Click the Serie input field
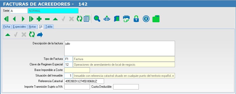The width and height of the screenshot is (236, 94). pyautogui.click(x=19, y=11)
